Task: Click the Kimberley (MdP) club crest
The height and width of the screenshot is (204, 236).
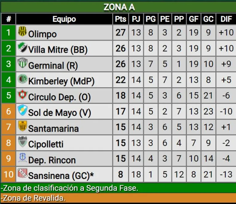Action: click(x=22, y=79)
